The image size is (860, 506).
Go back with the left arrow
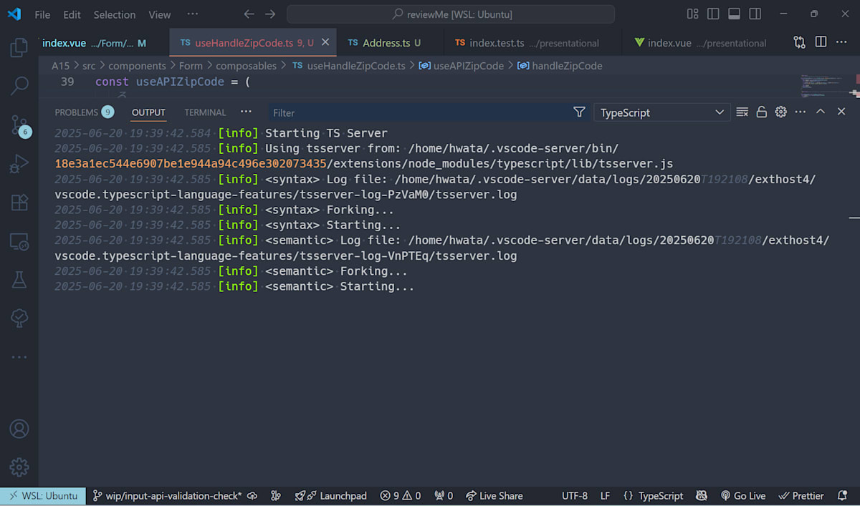click(x=249, y=14)
